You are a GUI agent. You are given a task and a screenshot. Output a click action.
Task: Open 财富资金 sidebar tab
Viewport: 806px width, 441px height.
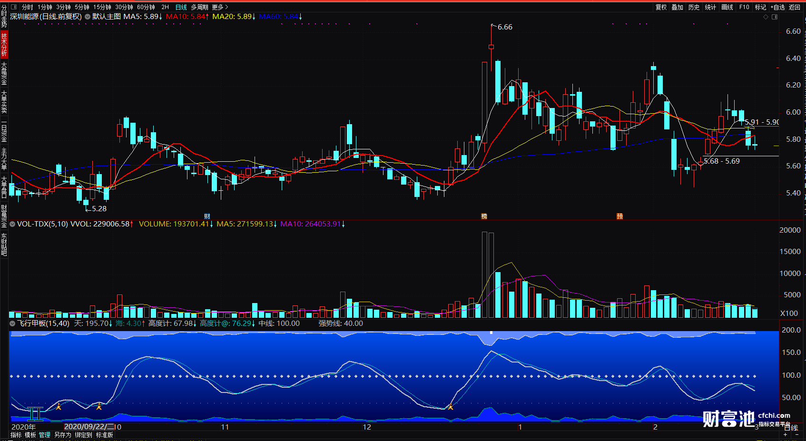tap(4, 216)
